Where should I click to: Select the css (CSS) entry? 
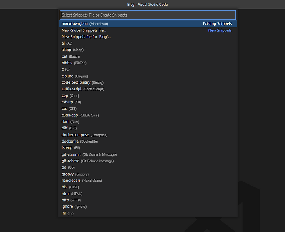pyautogui.click(x=69, y=109)
